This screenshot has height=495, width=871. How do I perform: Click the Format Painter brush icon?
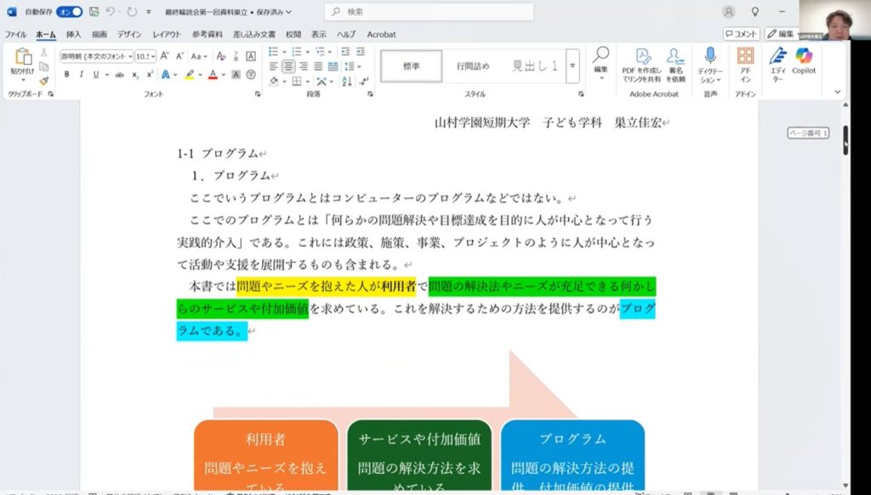pyautogui.click(x=43, y=82)
